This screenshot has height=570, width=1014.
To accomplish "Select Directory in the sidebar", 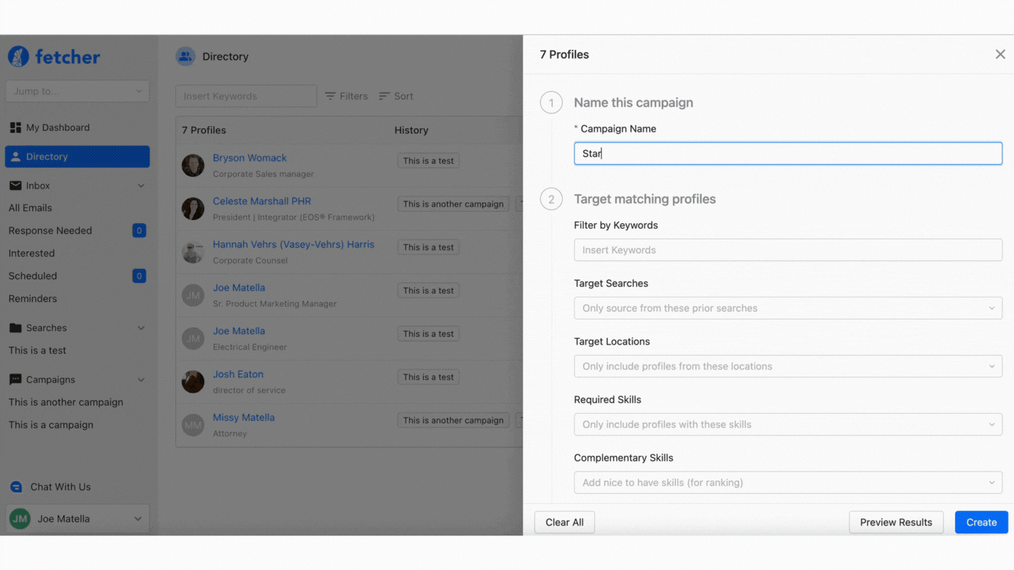I will [77, 156].
